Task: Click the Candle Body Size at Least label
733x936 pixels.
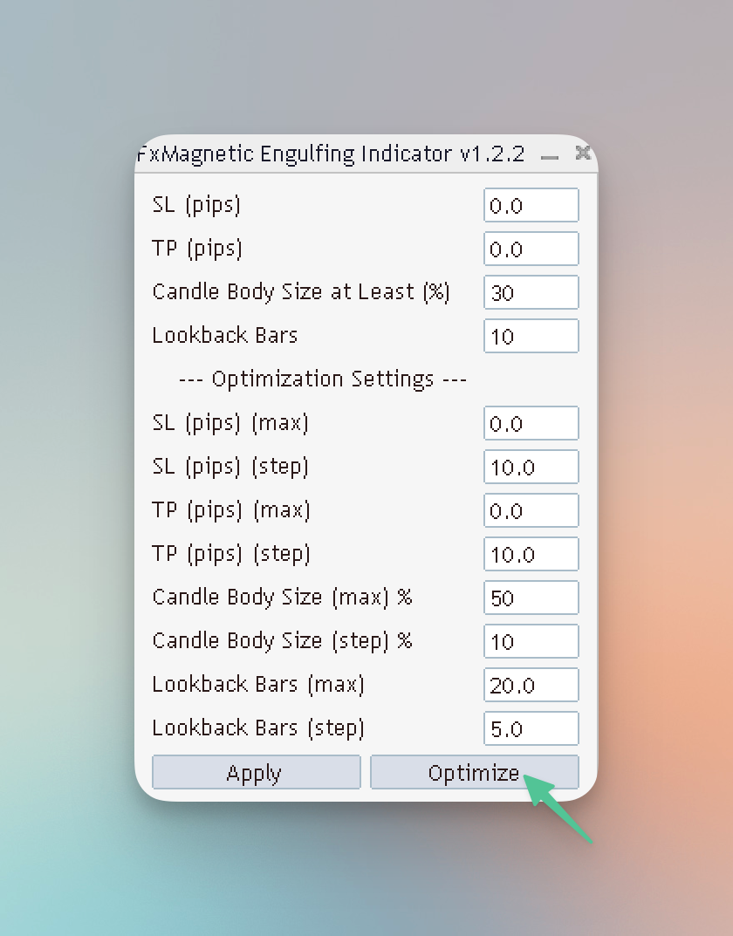Action: click(x=301, y=292)
